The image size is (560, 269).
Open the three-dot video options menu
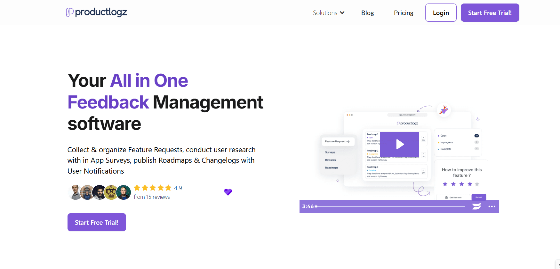[x=492, y=206]
